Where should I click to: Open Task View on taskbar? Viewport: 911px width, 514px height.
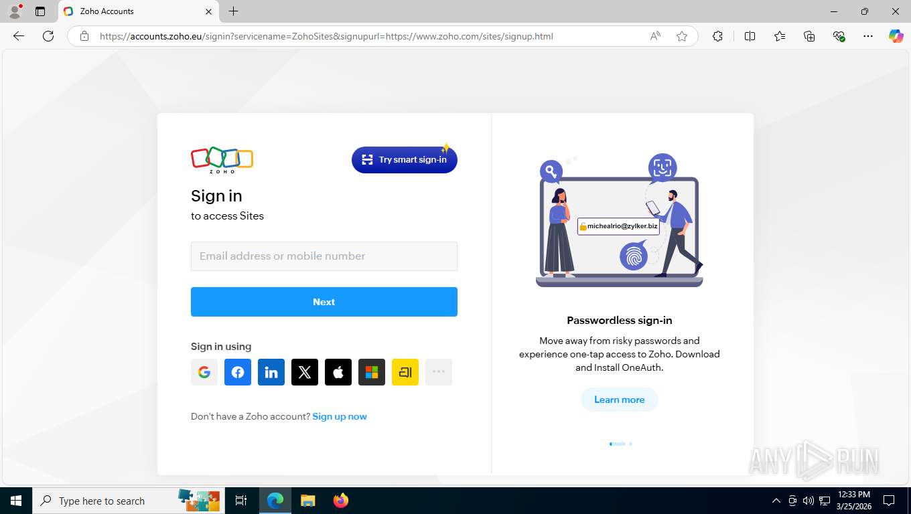coord(241,501)
